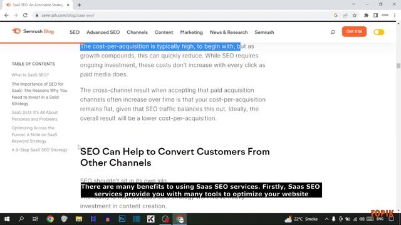The width and height of the screenshot is (401, 225).
Task: Click paragraph starting The cross-channel result
Action: coord(173,104)
